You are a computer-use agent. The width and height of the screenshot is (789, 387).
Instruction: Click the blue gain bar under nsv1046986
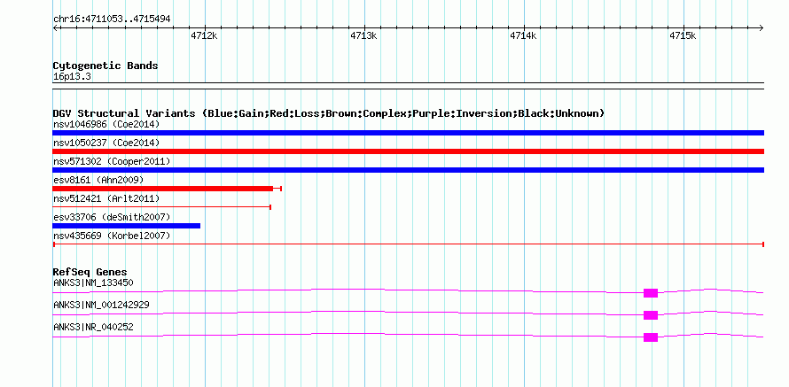coord(408,133)
